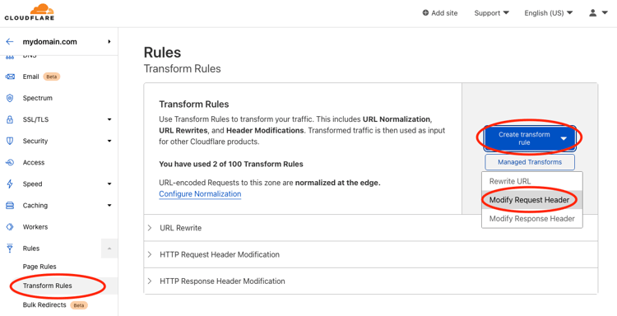Viewport: 617px width, 316px height.
Task: Click the Caching drive icon
Action: [x=10, y=206]
